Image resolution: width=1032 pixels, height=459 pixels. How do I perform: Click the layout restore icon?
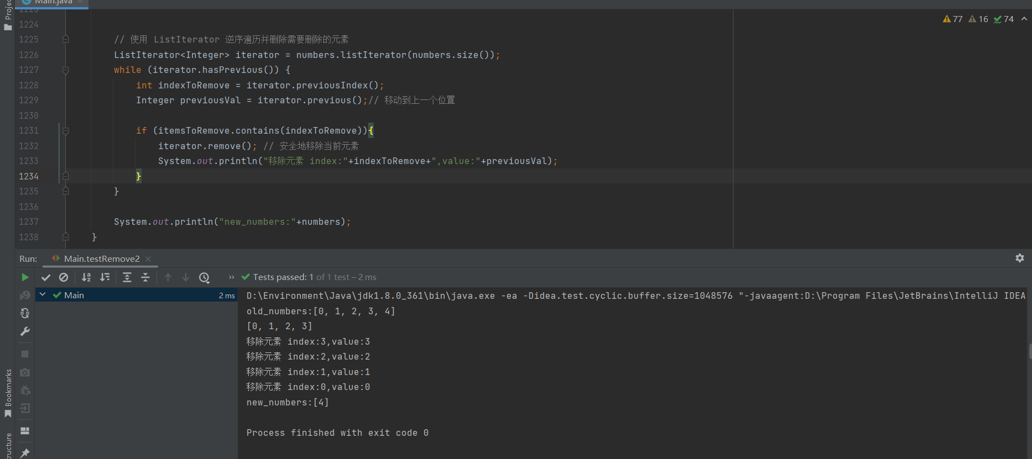25,431
